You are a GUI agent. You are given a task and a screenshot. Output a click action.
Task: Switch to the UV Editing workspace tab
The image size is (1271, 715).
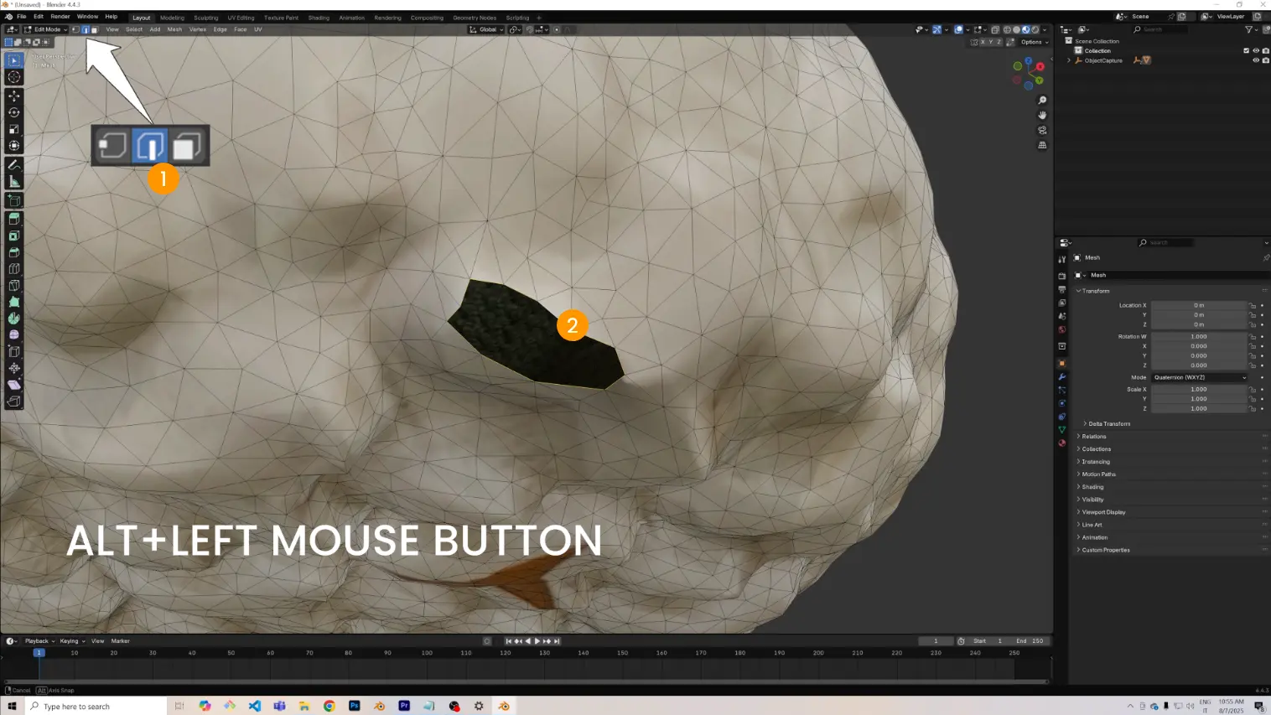tap(241, 18)
